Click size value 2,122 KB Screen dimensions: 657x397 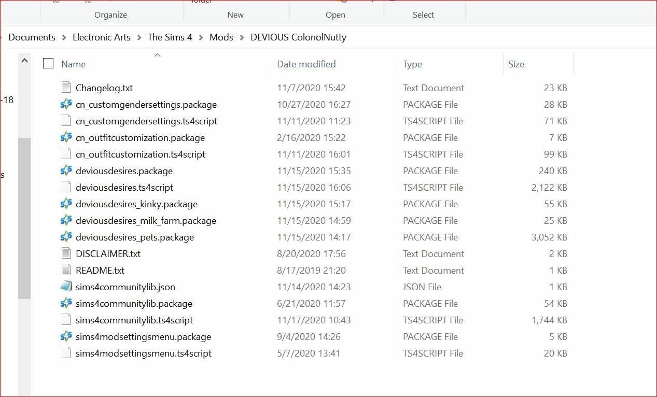[549, 188]
